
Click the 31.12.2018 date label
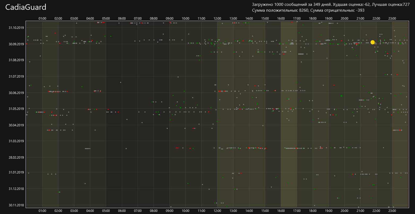click(x=16, y=189)
